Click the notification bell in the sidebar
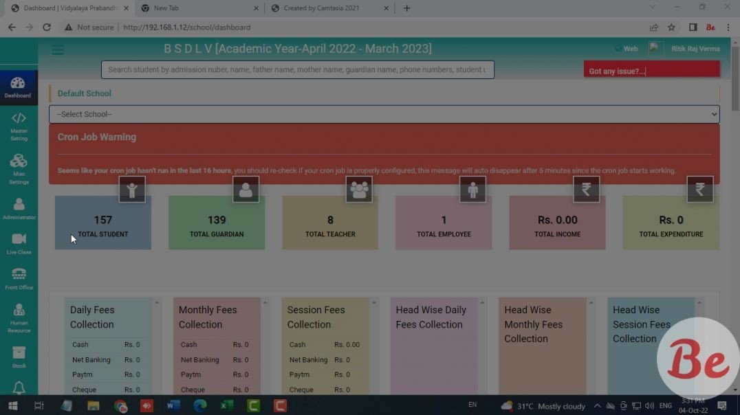The height and width of the screenshot is (415, 740). [x=19, y=387]
